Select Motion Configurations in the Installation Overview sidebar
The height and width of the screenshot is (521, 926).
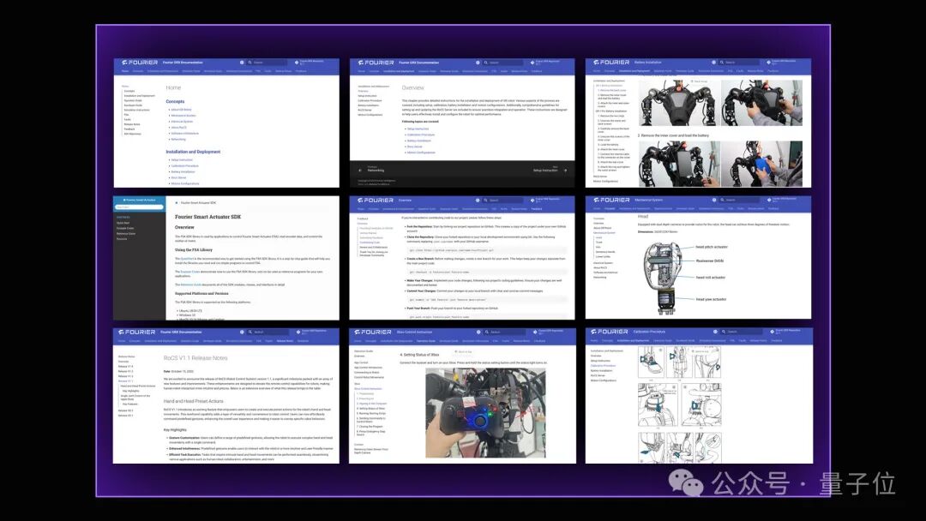(x=370, y=115)
